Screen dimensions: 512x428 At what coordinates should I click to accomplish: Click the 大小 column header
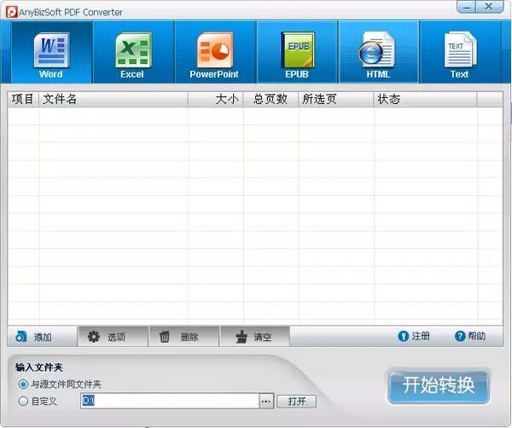click(x=216, y=99)
